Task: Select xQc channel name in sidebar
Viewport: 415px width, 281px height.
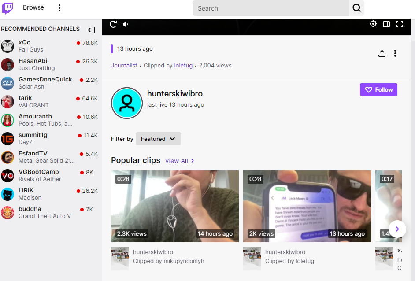Action: 24,42
